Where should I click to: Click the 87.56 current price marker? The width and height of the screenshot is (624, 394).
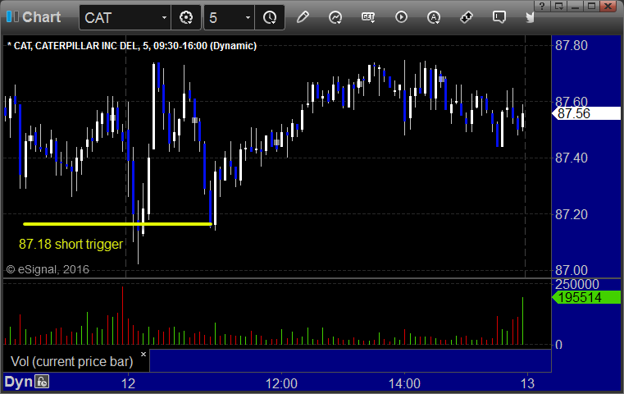585,113
